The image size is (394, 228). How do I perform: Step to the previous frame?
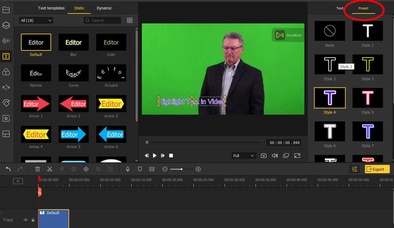click(147, 156)
